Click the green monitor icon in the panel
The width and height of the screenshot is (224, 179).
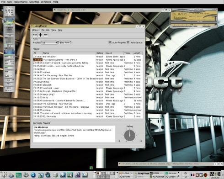coord(19,175)
